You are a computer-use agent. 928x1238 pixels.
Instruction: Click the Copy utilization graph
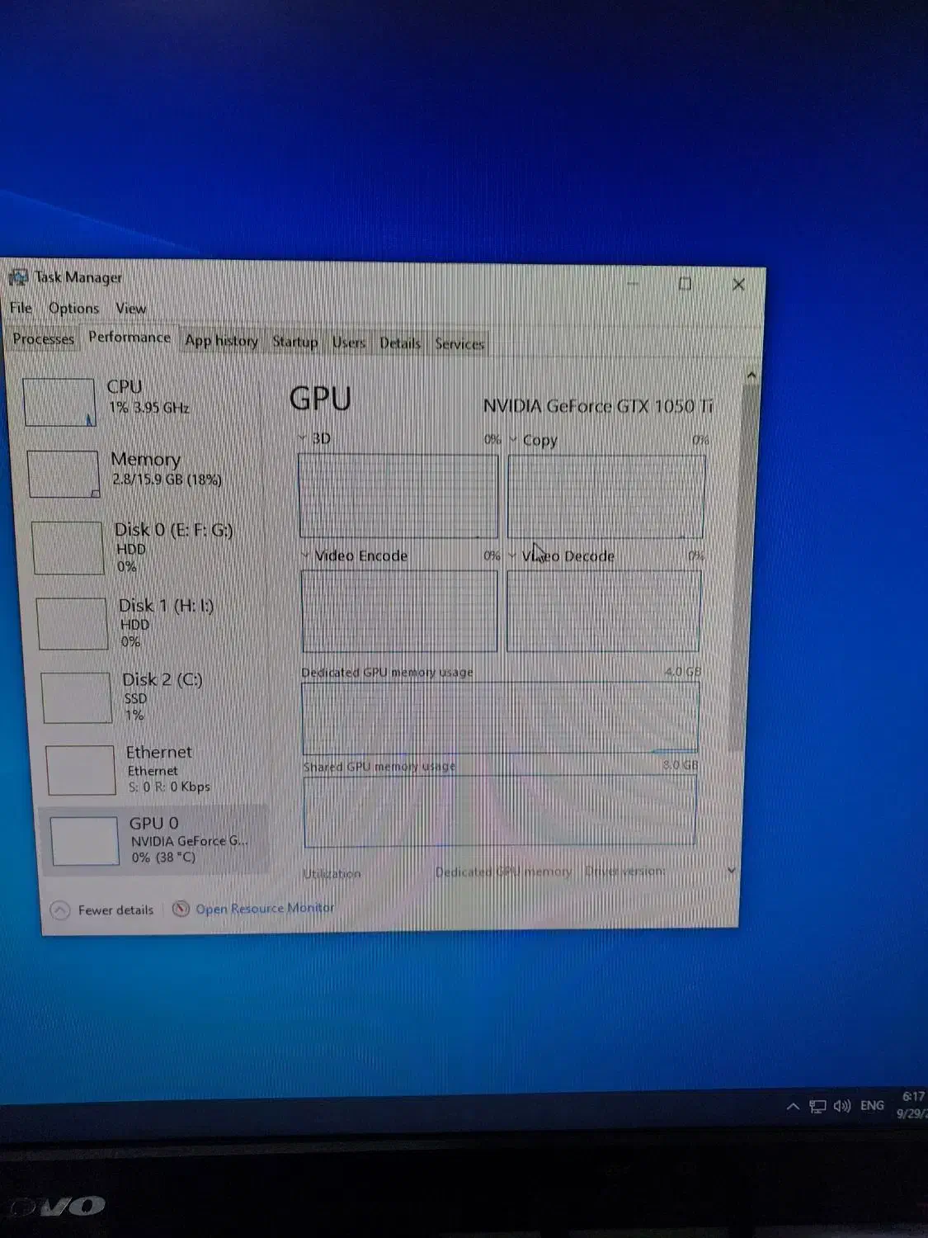606,496
